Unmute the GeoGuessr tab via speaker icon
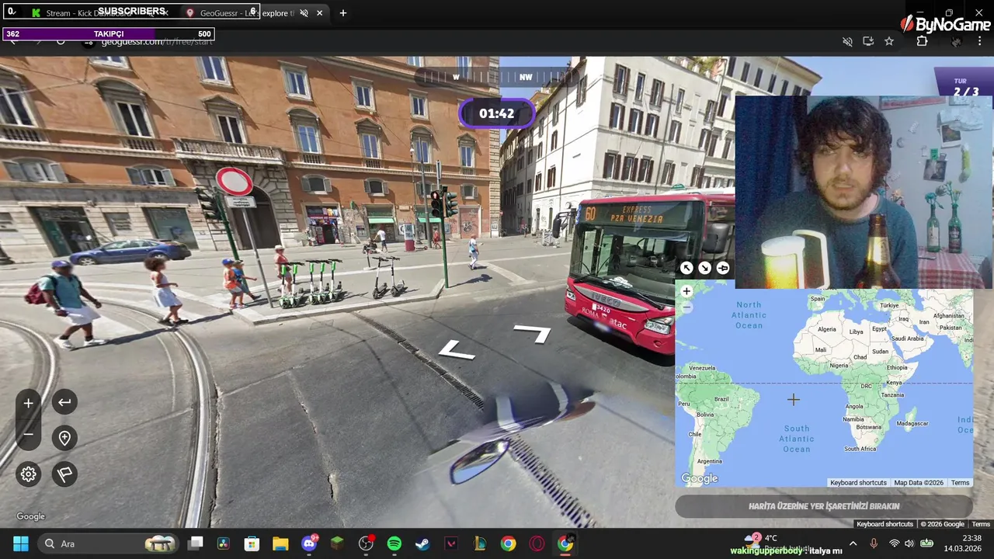 point(304,13)
